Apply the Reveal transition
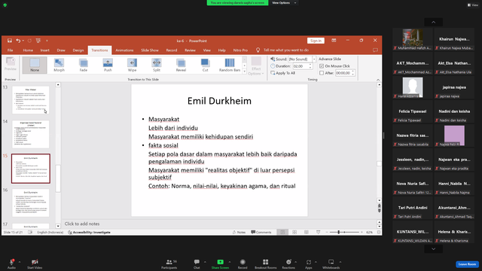The image size is (482, 271). click(x=181, y=65)
